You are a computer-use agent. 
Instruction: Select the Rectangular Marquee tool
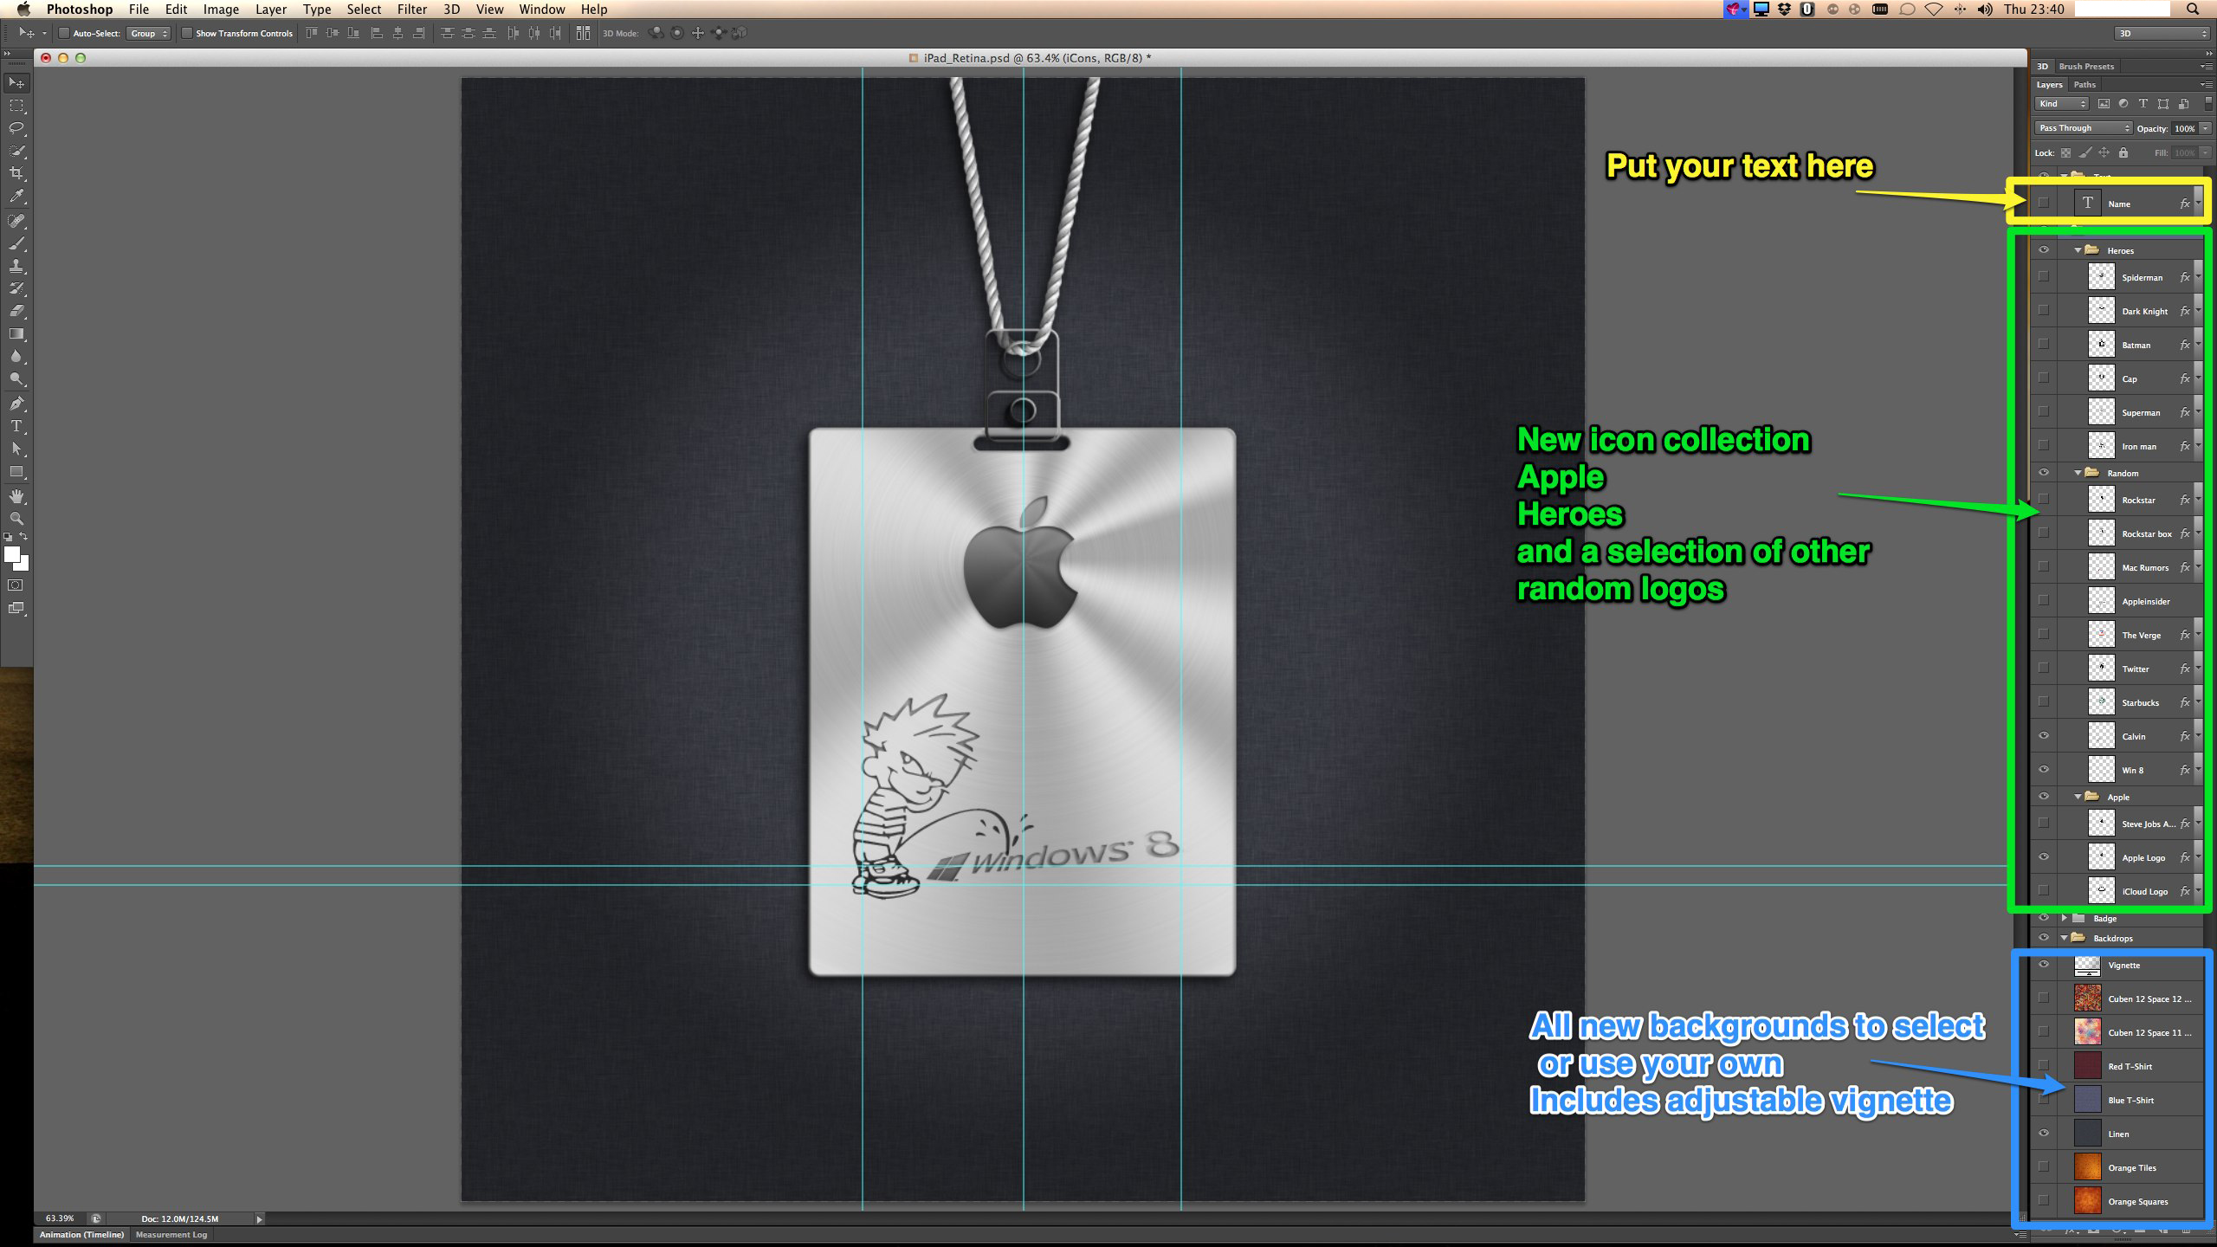[x=16, y=106]
